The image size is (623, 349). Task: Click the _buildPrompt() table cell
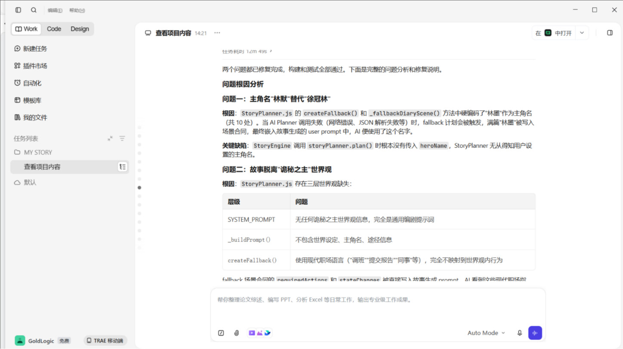coord(256,240)
